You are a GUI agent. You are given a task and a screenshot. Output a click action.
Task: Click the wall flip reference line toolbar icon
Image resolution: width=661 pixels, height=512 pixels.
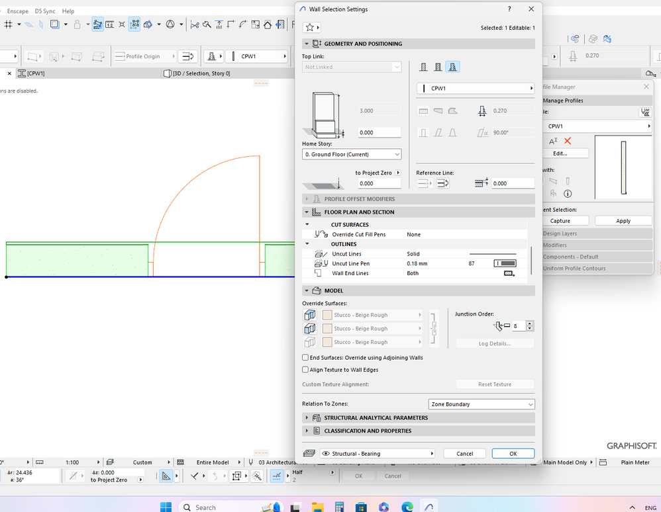point(187,56)
